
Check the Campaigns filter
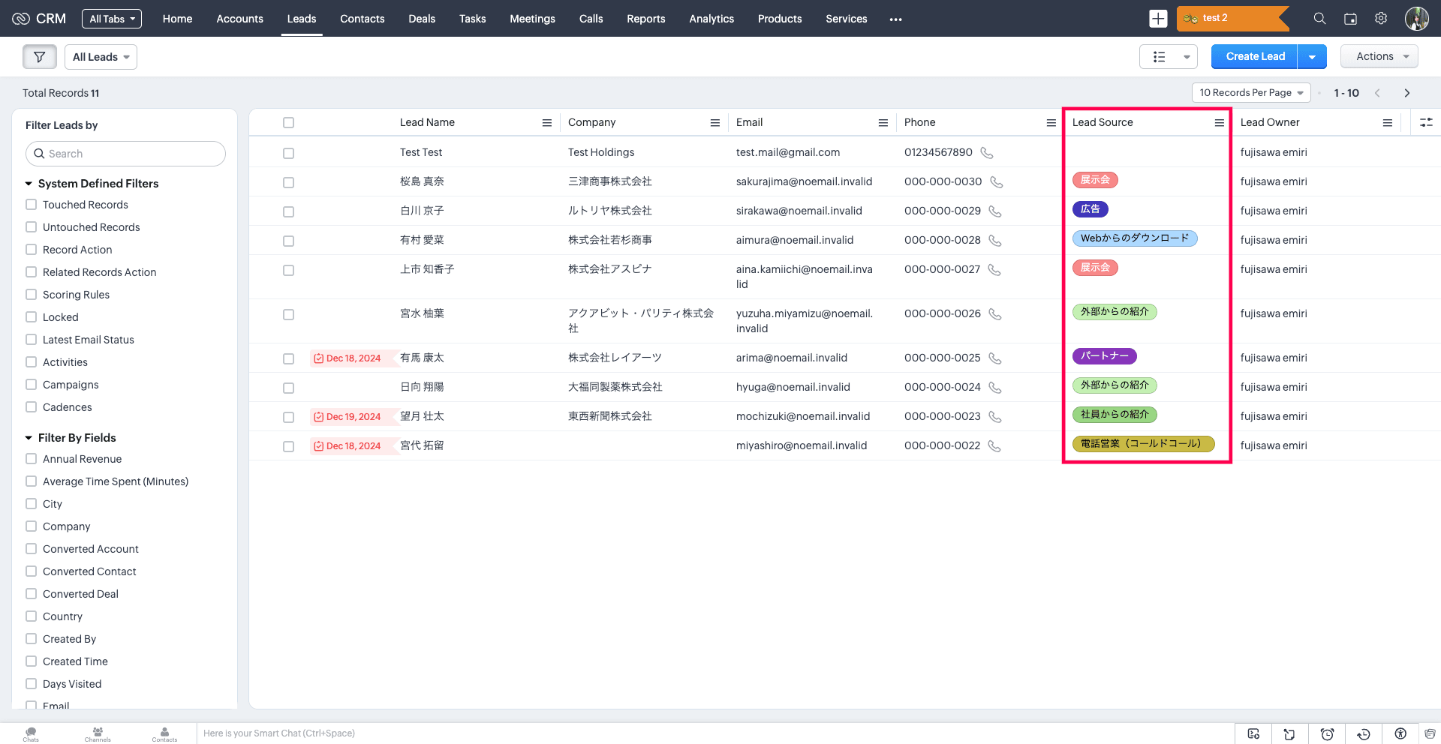pyautogui.click(x=31, y=385)
